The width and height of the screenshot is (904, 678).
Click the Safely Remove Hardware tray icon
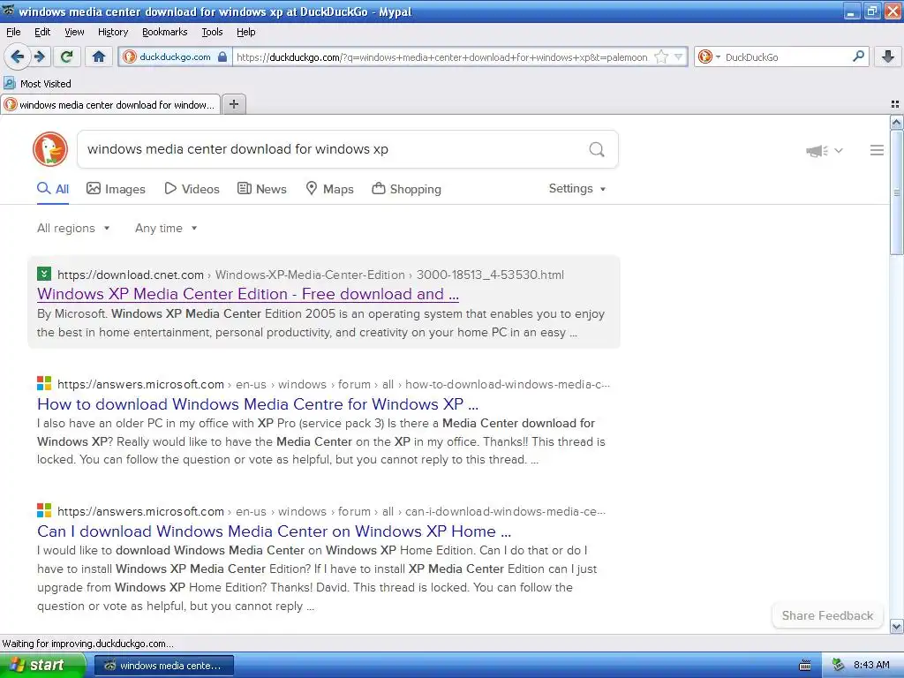click(839, 666)
